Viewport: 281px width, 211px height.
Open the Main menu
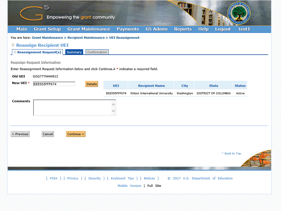(22, 29)
